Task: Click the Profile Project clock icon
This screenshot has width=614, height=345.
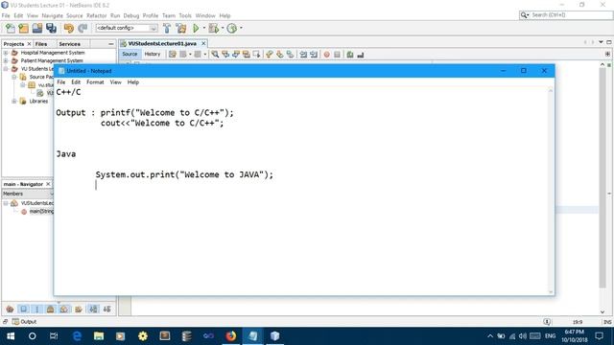Action: 232,28
